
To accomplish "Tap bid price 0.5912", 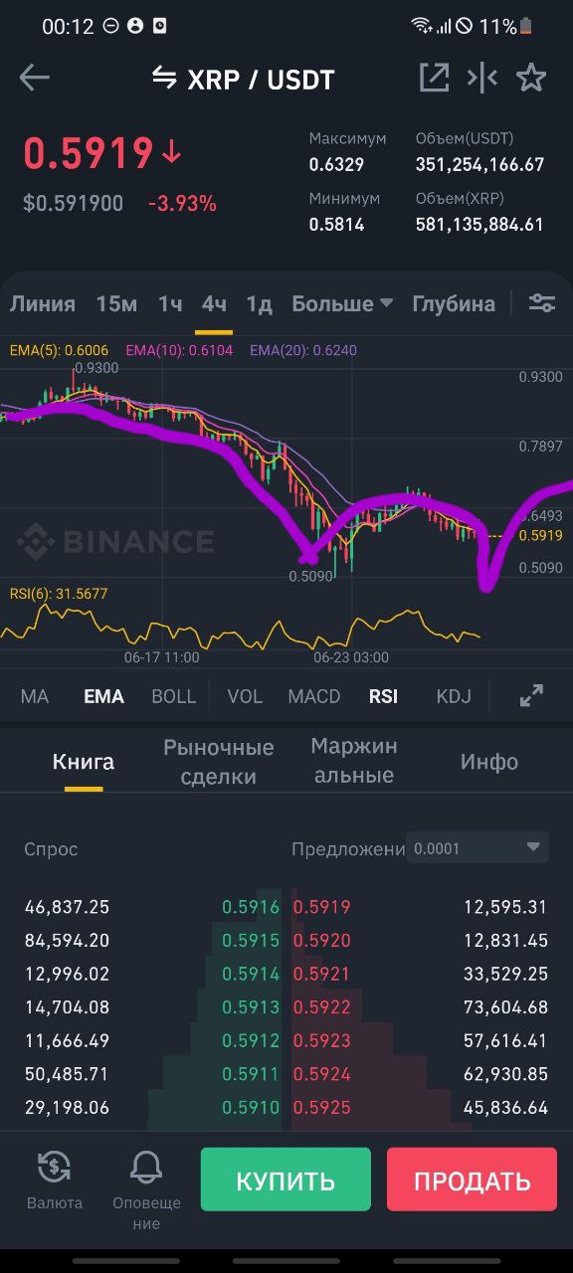I will pos(251,1040).
